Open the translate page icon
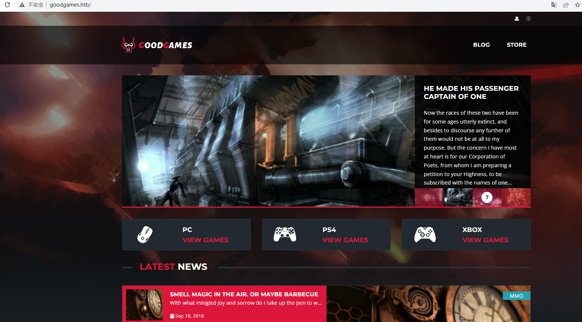Screen dimensions: 582x322 pyautogui.click(x=554, y=5)
